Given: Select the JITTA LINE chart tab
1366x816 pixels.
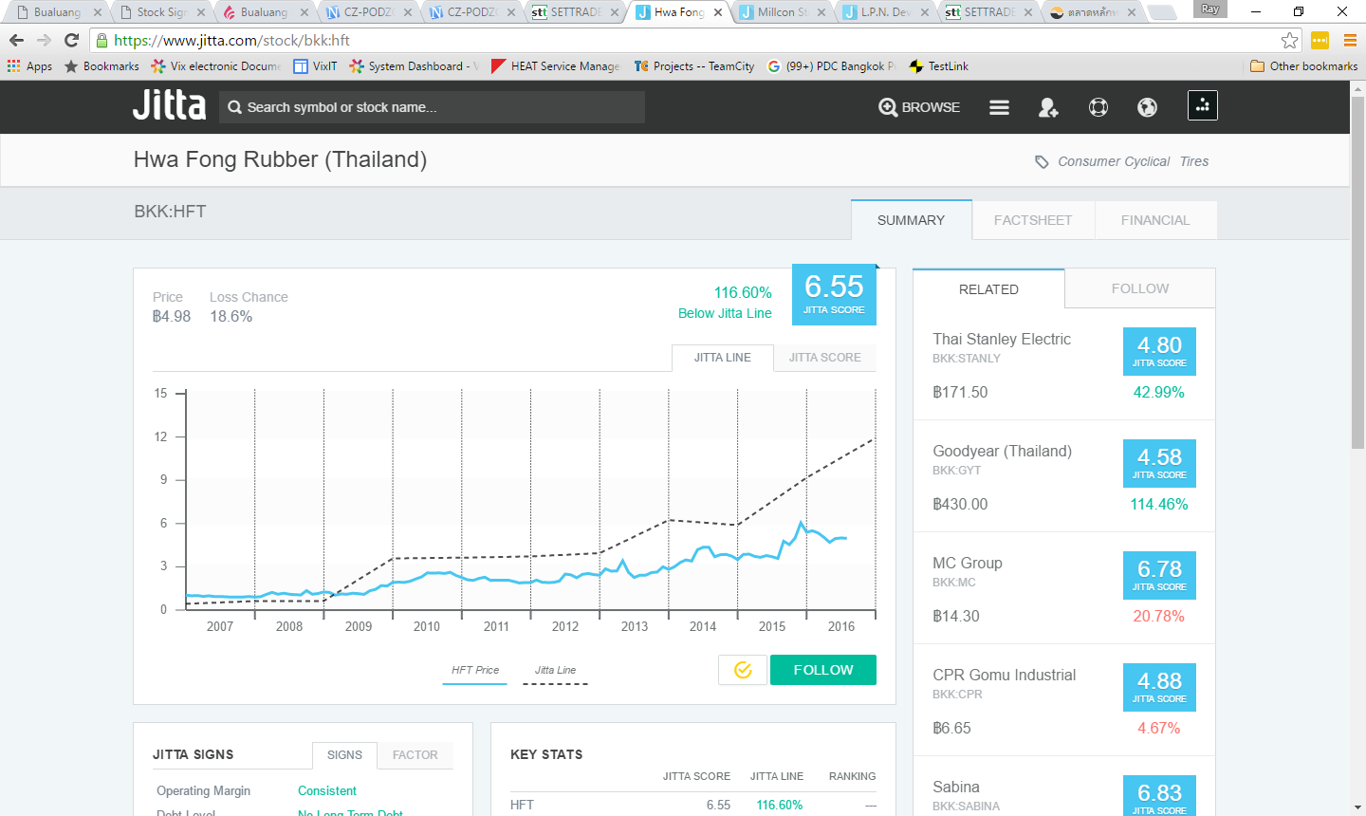Looking at the screenshot, I should [x=723, y=358].
